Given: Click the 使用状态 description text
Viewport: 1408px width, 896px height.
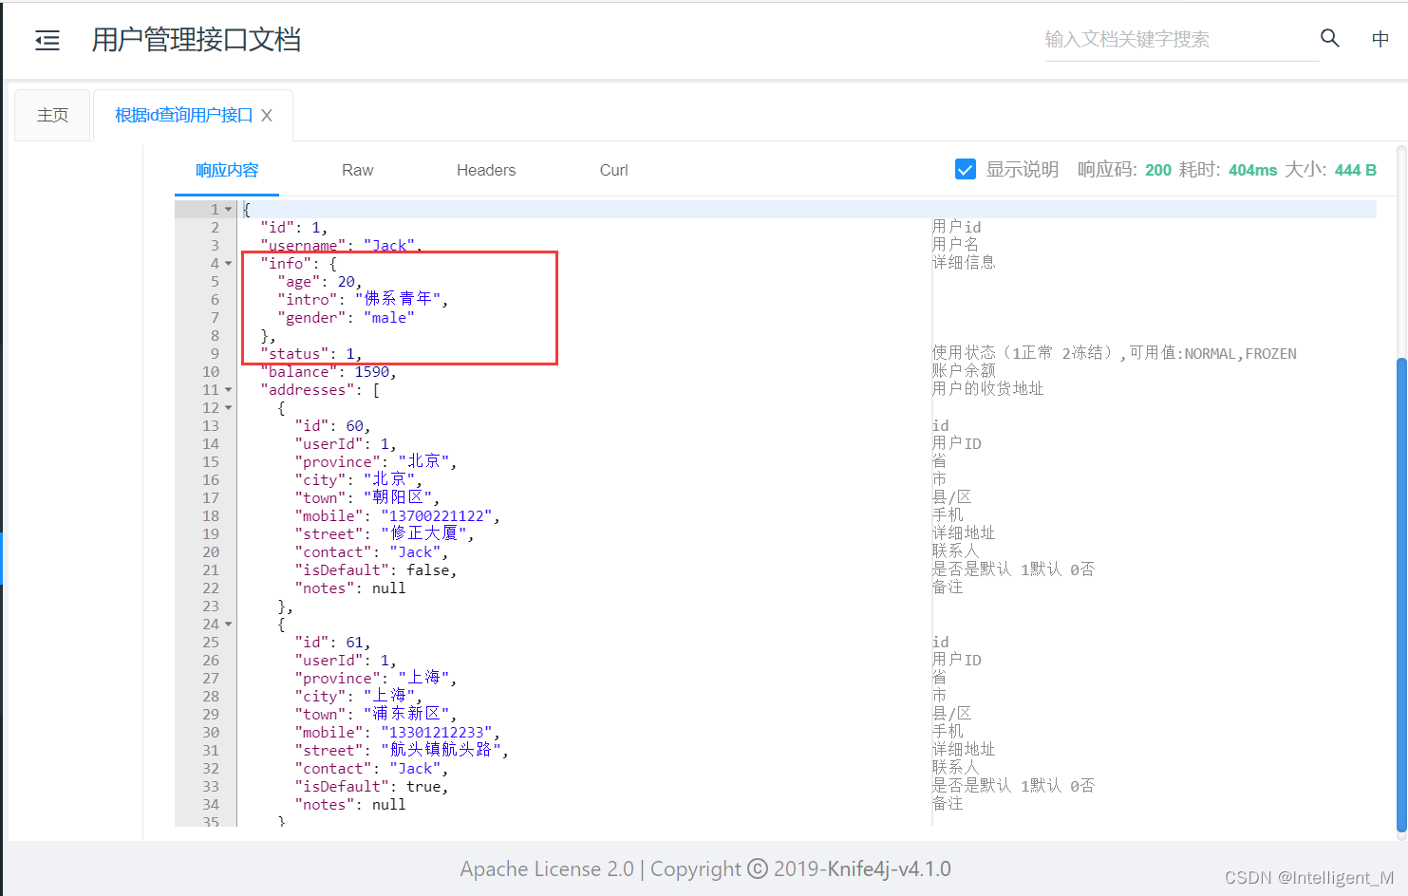Looking at the screenshot, I should pos(1114,353).
